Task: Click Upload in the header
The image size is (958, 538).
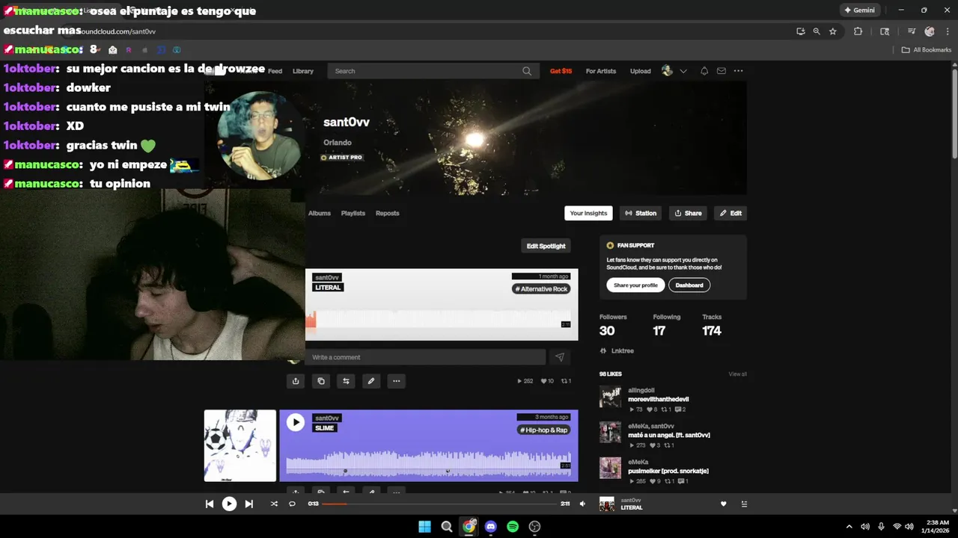Action: (640, 71)
